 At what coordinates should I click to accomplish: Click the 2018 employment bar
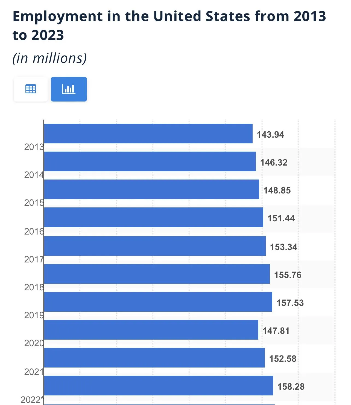pyautogui.click(x=157, y=274)
